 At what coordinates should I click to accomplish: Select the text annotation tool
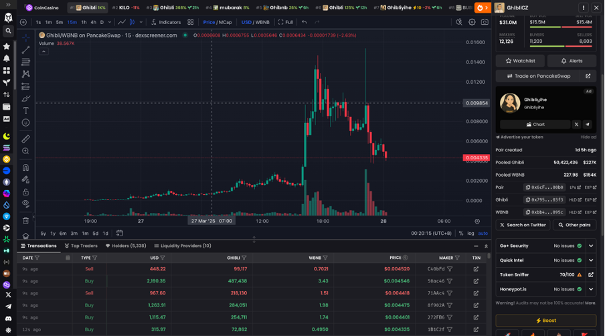pyautogui.click(x=25, y=110)
